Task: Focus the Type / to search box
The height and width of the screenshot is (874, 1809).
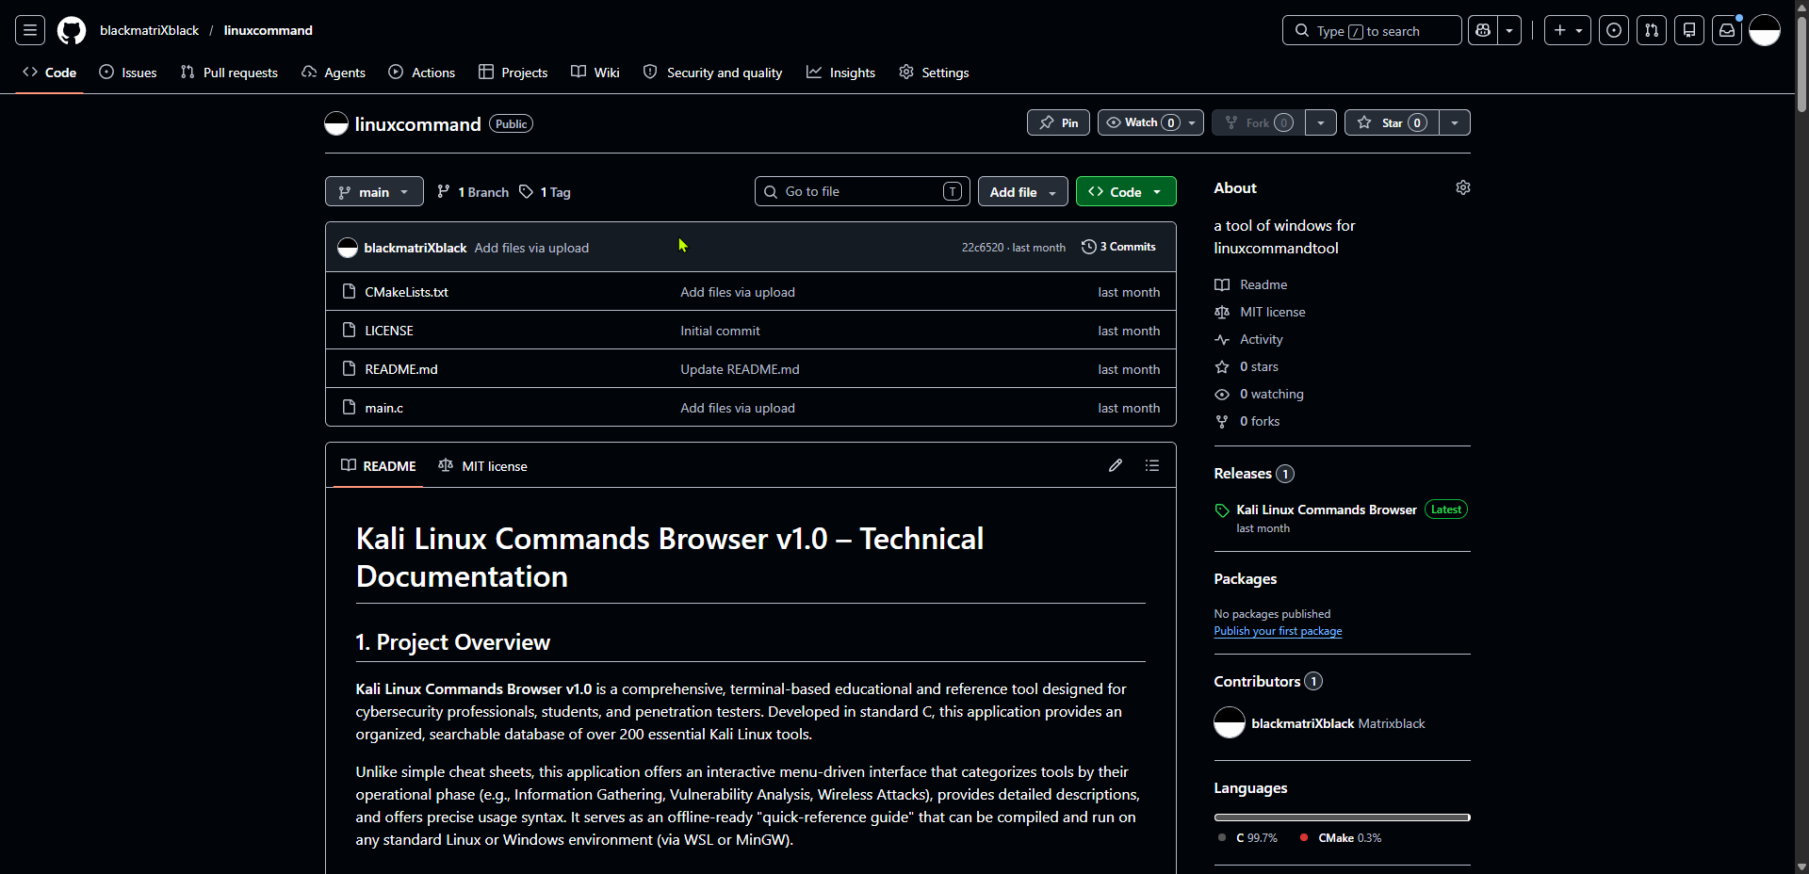Action: pyautogui.click(x=1372, y=30)
